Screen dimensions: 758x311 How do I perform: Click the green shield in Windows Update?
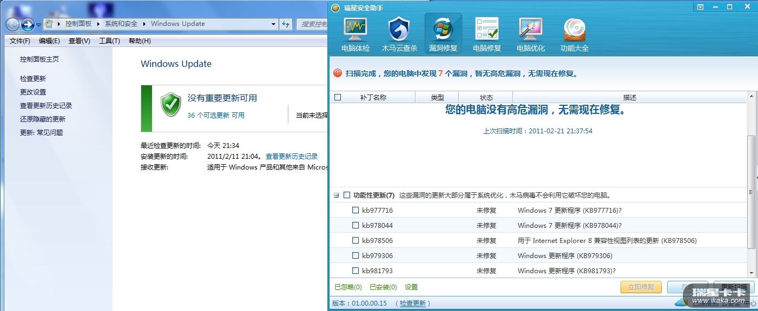click(171, 104)
